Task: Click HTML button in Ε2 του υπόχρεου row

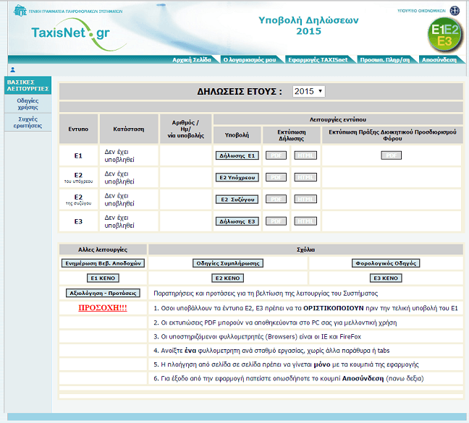Action: [x=305, y=177]
